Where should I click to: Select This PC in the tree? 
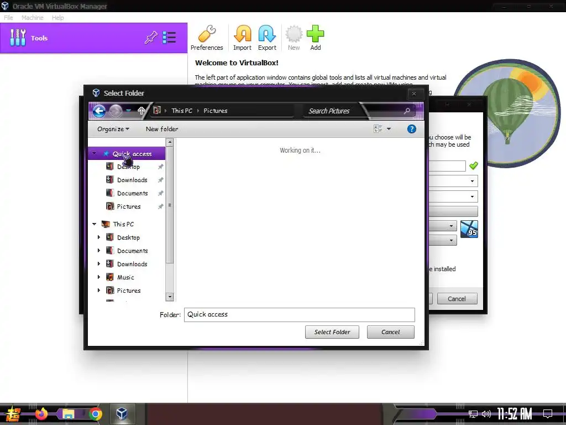(123, 224)
